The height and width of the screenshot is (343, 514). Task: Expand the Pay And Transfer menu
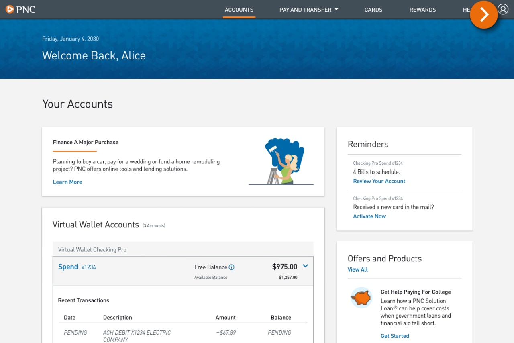click(x=309, y=10)
